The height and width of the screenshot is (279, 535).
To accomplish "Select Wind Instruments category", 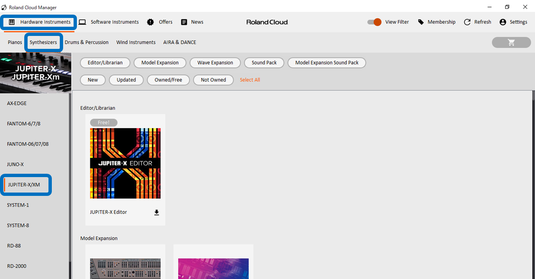I will pos(136,43).
